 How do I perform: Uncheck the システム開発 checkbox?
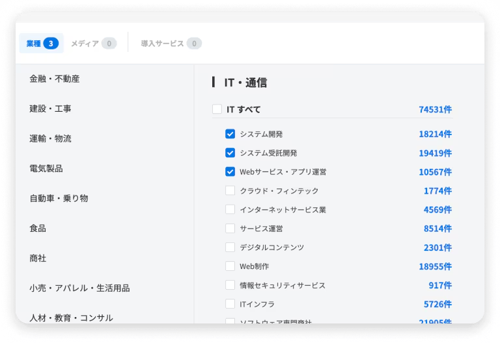[x=230, y=134]
